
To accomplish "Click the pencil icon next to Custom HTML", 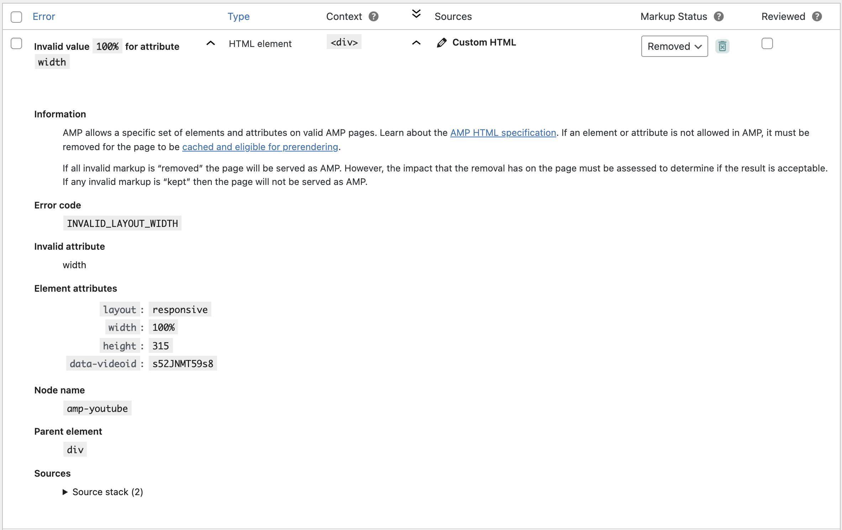I will pos(442,43).
